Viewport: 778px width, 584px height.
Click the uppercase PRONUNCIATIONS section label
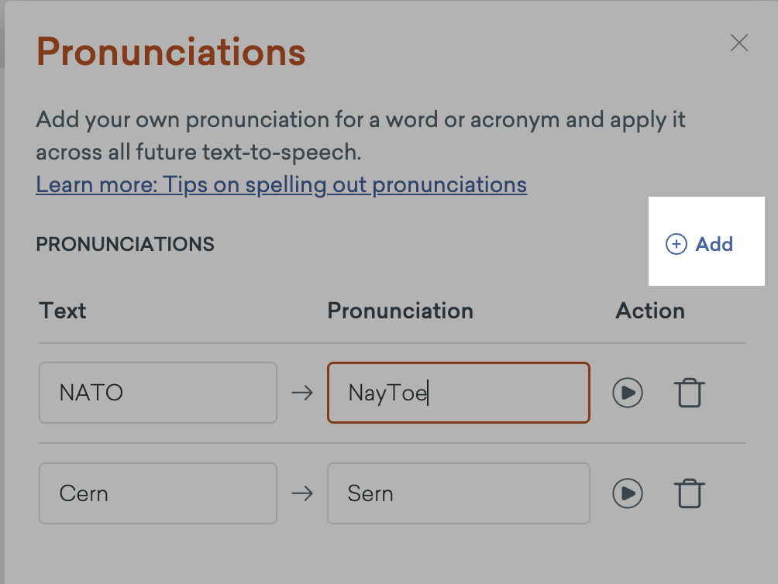pyautogui.click(x=125, y=245)
